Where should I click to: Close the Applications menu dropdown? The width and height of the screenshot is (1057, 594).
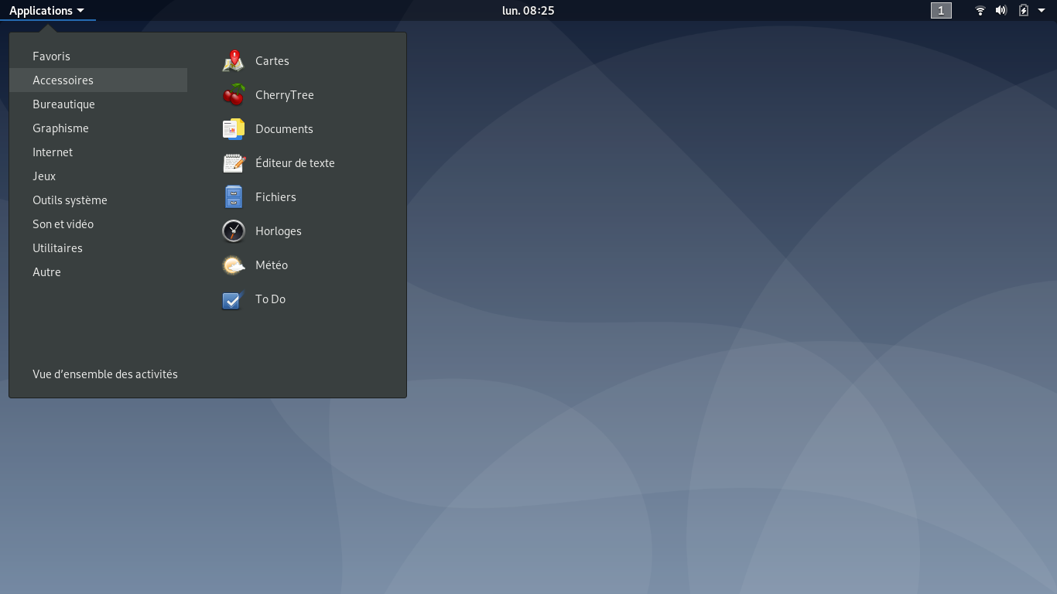click(47, 10)
